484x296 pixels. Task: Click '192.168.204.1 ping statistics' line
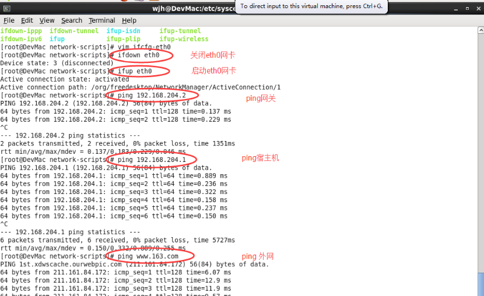pyautogui.click(x=70, y=232)
